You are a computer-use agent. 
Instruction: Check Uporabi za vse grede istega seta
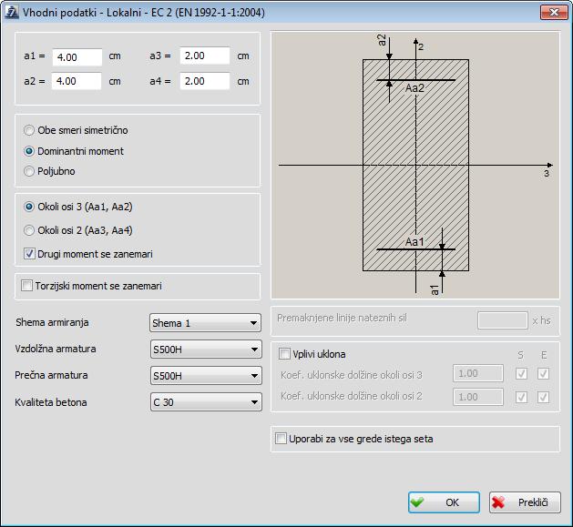281,438
